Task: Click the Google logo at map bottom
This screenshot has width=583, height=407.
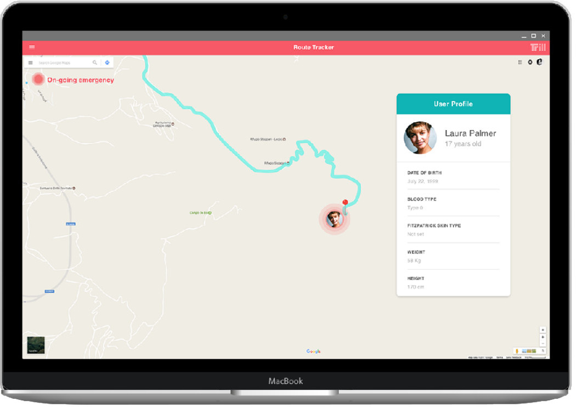Action: point(313,351)
